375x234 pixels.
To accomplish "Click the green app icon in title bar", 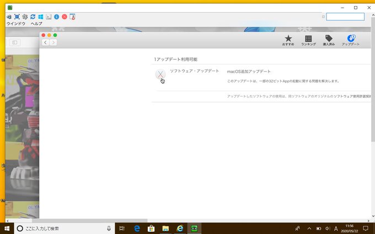I will (10, 8).
